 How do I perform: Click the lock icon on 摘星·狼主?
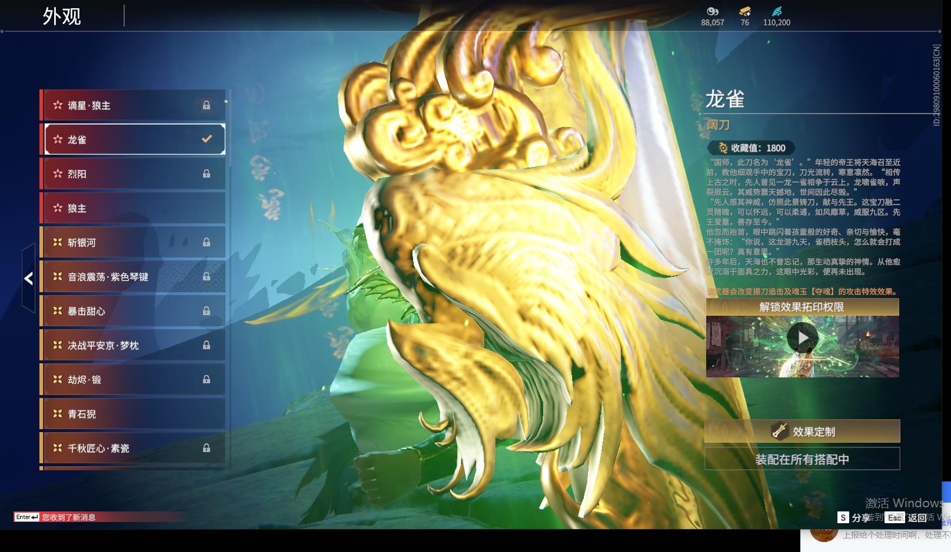click(x=207, y=105)
